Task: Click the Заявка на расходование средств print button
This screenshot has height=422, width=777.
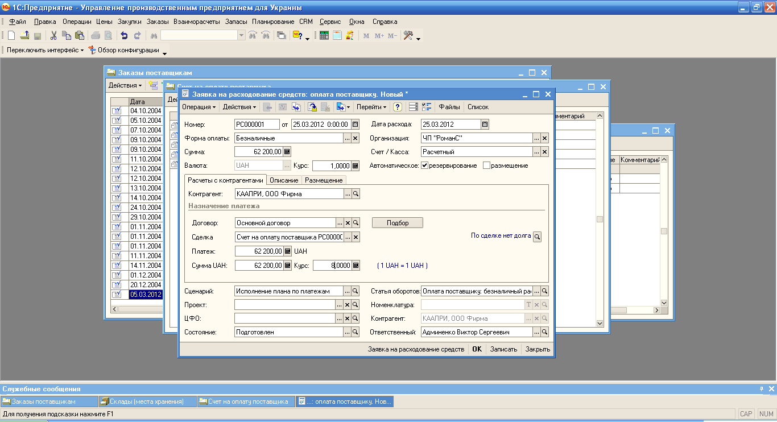Action: (416, 349)
